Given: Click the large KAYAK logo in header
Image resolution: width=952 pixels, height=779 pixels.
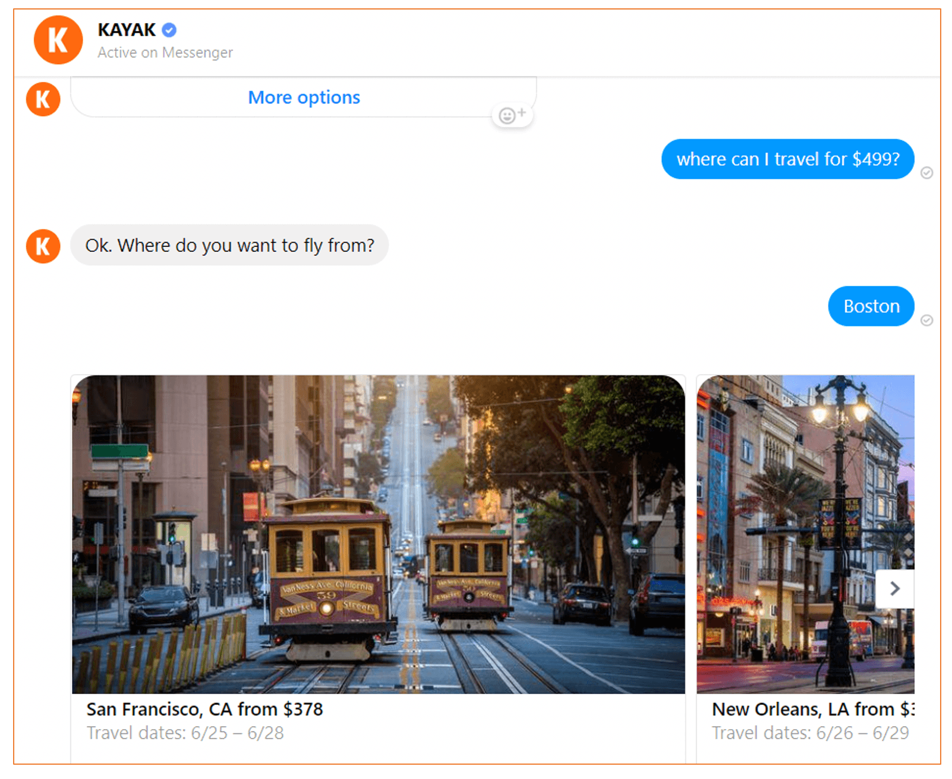Looking at the screenshot, I should pos(58,40).
